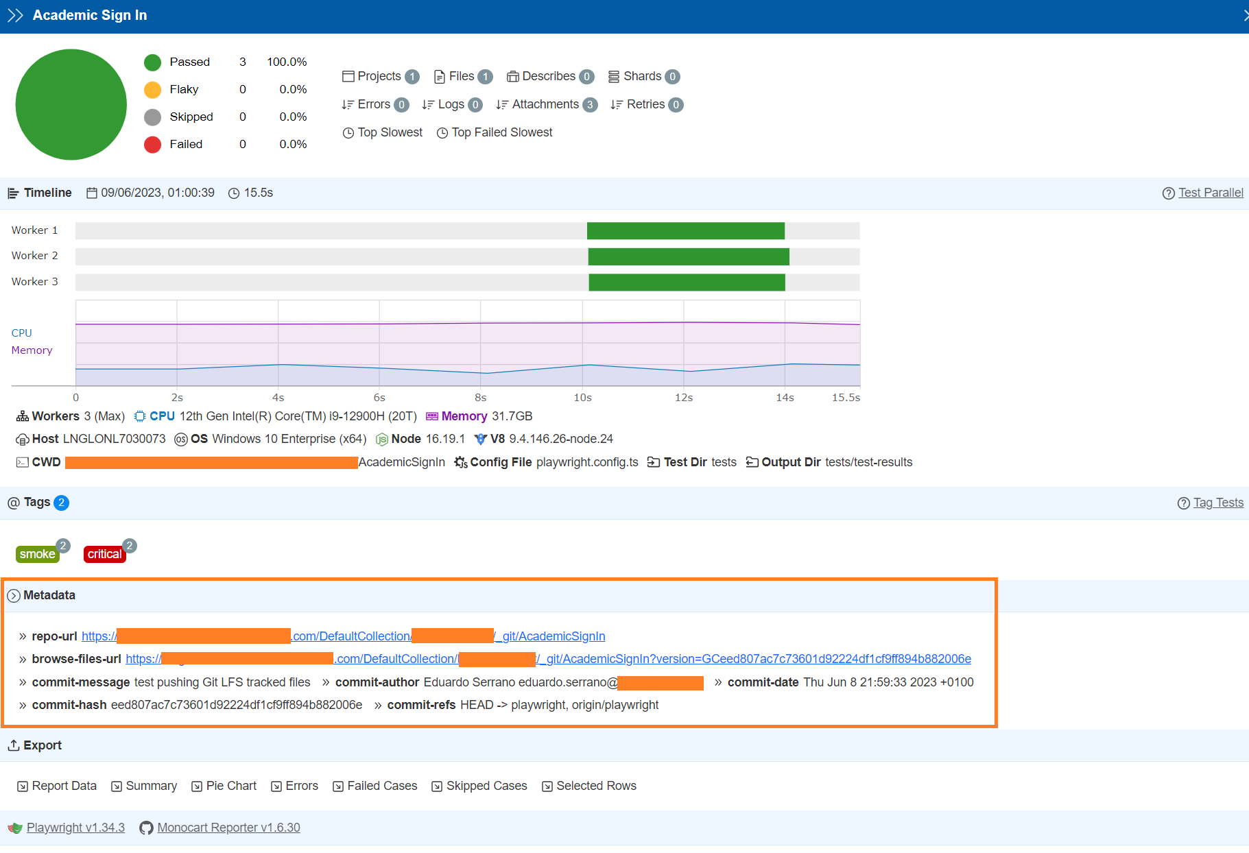This screenshot has height=853, width=1249.
Task: Expand the Metadata section
Action: (x=14, y=595)
